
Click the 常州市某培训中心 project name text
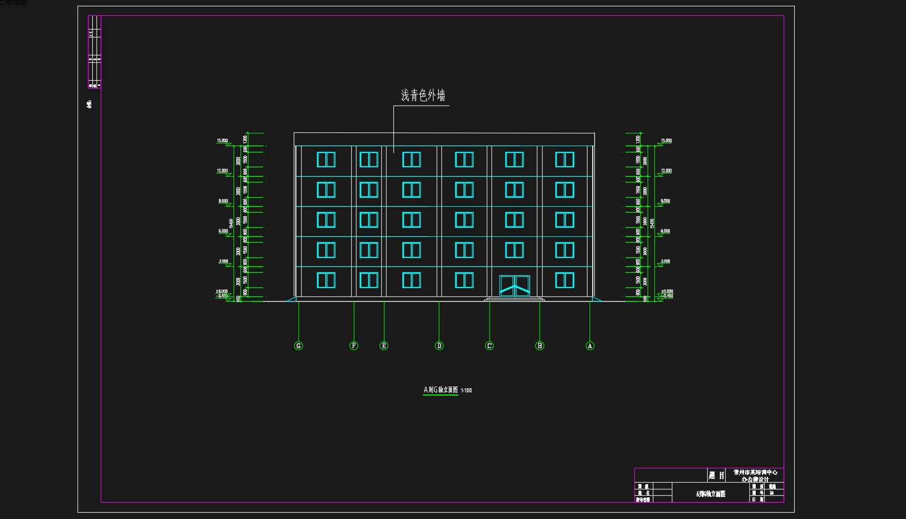point(755,473)
